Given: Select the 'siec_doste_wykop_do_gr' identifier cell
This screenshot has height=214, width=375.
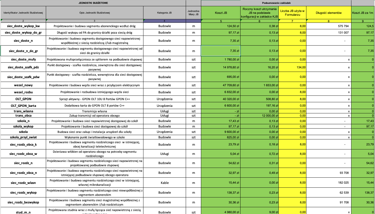Looking at the screenshot, I should [x=23, y=33].
